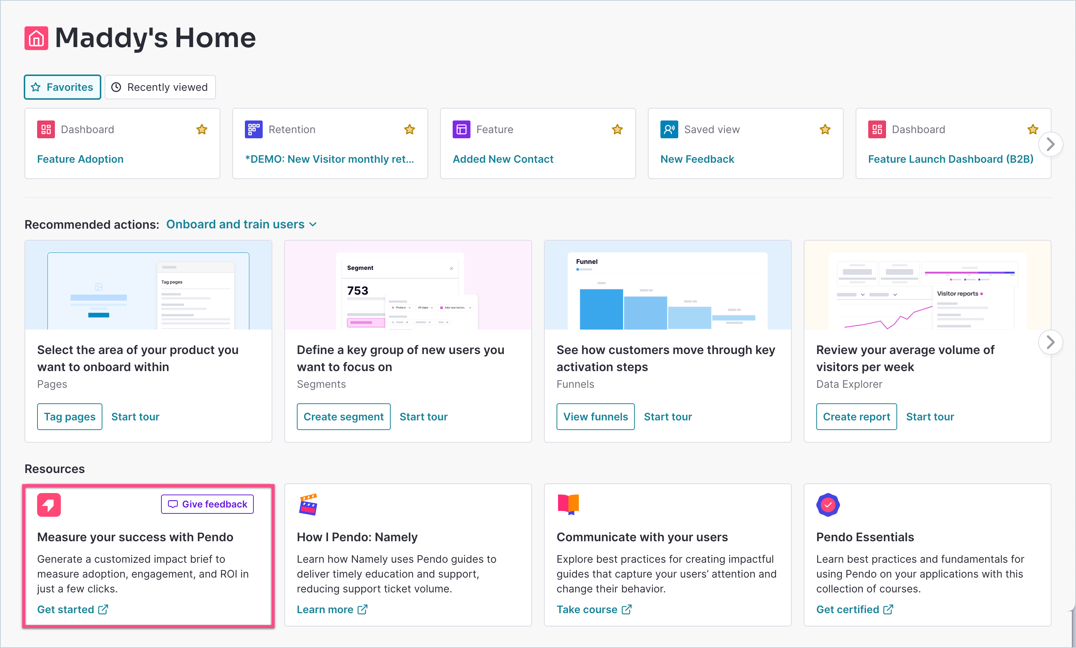Viewport: 1076px width, 648px height.
Task: Switch to the Recently viewed tab
Action: pyautogui.click(x=160, y=87)
